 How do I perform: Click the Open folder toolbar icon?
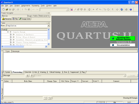click(7, 9)
